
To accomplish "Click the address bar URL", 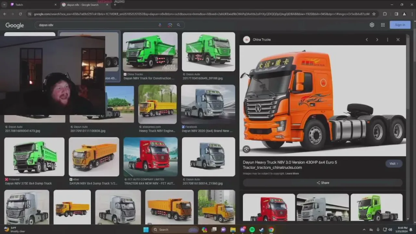I will [201, 14].
